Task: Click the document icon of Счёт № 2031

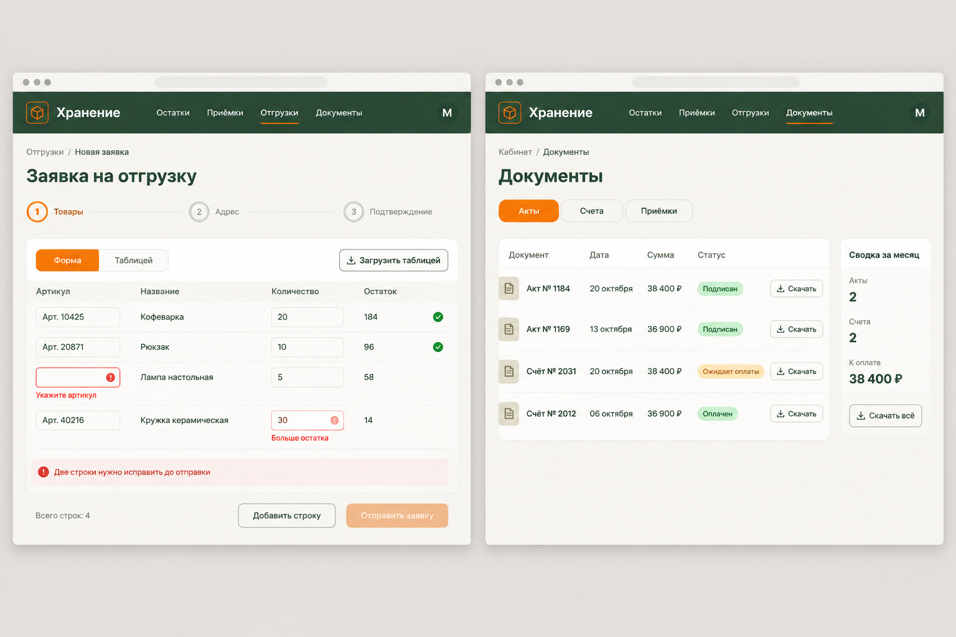Action: point(508,371)
